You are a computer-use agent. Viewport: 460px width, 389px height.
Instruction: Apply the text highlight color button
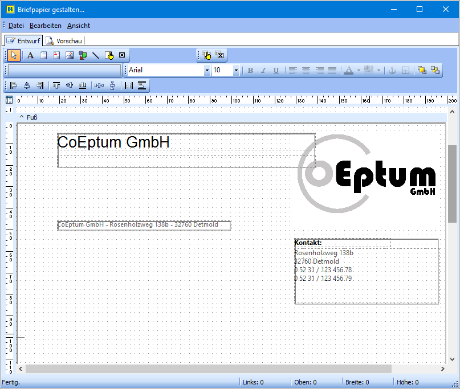[369, 71]
